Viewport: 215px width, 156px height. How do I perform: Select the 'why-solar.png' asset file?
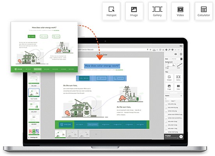[x=172, y=104]
